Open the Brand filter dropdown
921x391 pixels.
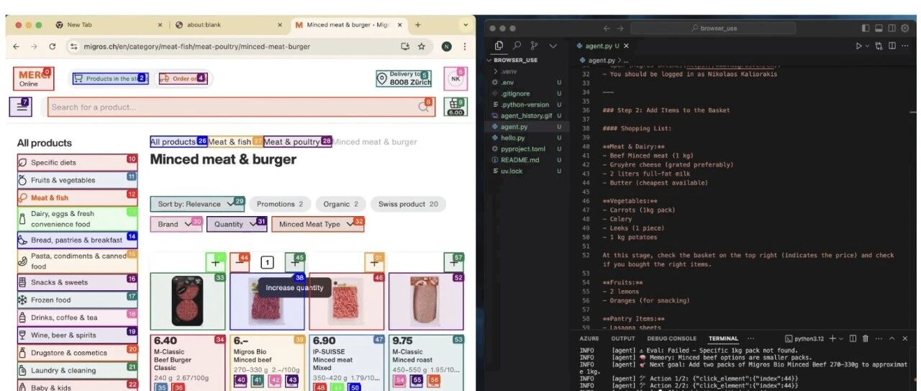[x=176, y=224]
